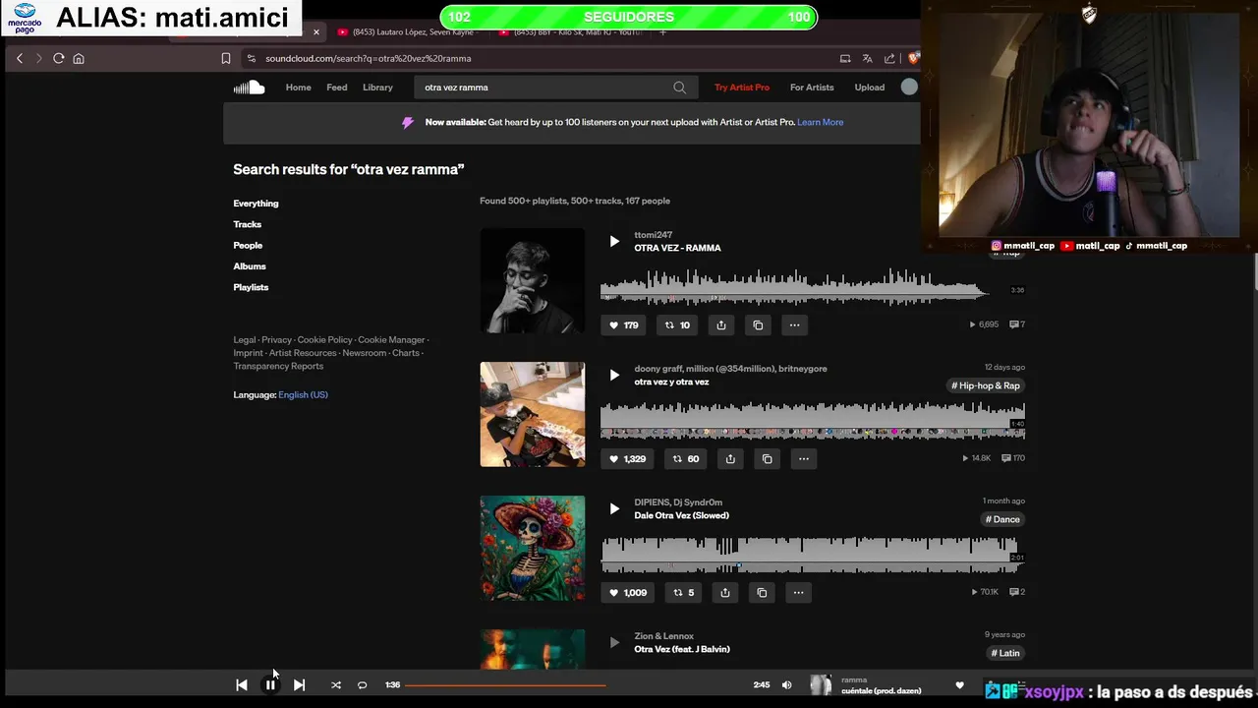The width and height of the screenshot is (1258, 708).
Task: Open the volume control speaker icon
Action: [786, 685]
